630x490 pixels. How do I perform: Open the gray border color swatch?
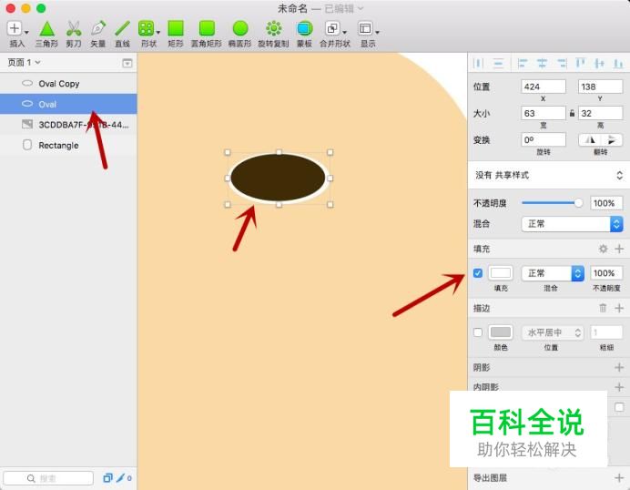coord(501,332)
